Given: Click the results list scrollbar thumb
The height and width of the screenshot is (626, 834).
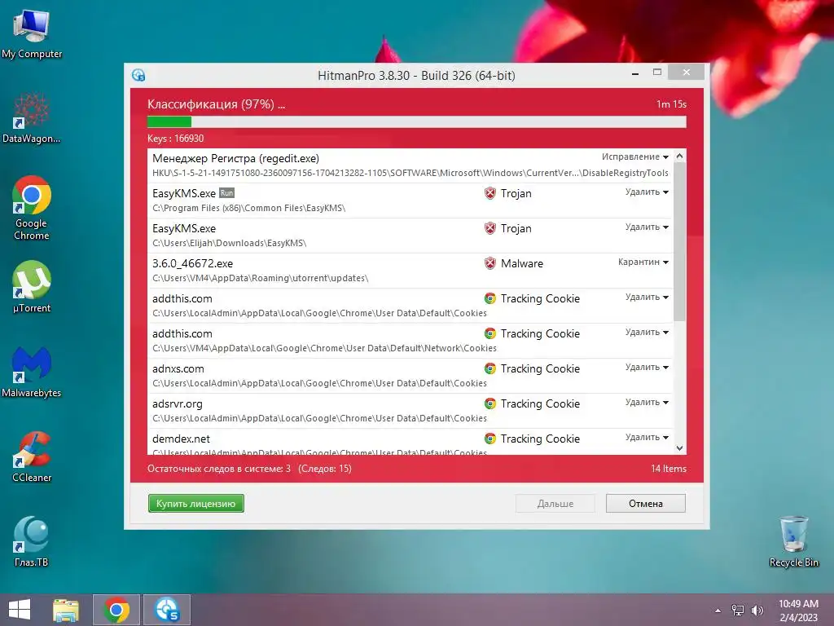Looking at the screenshot, I should (x=679, y=241).
